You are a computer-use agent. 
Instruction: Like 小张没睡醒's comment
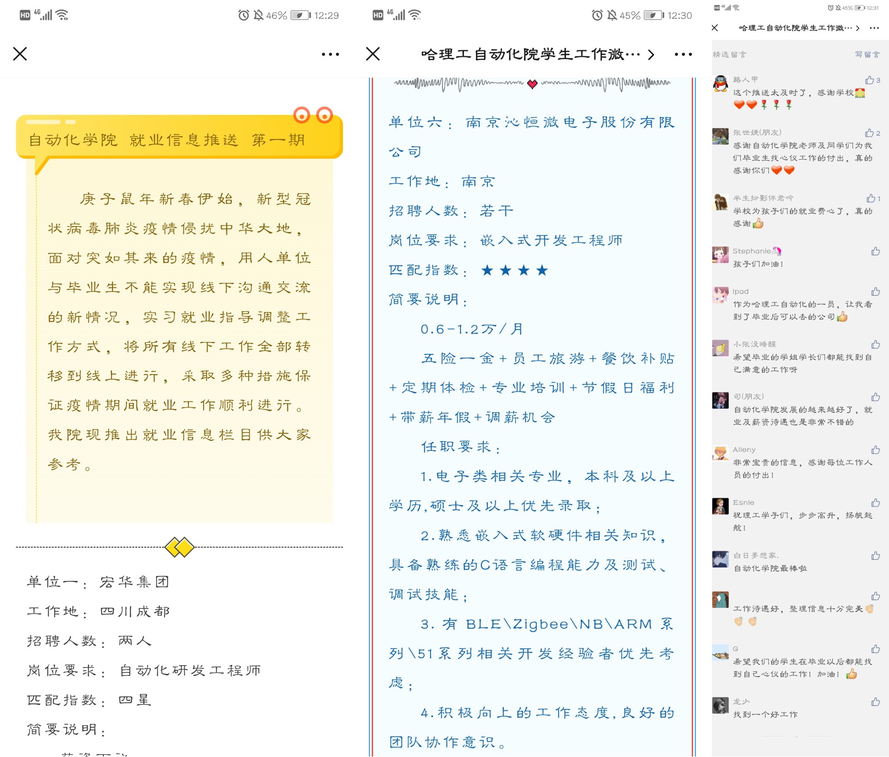point(875,344)
